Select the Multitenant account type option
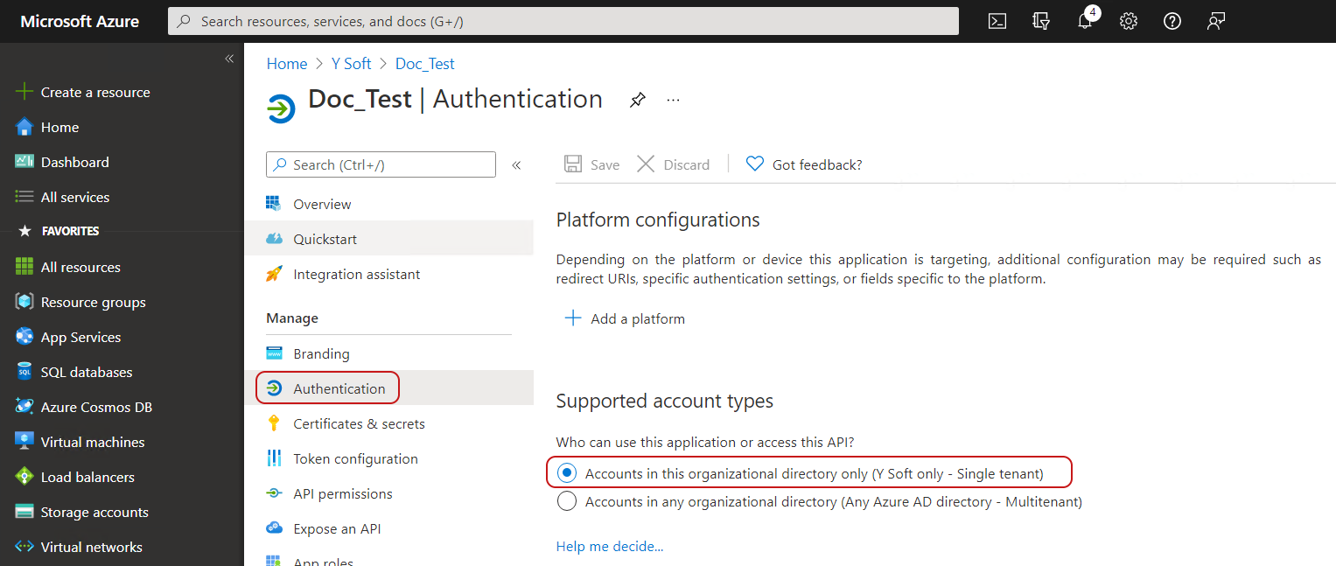Image resolution: width=1336 pixels, height=566 pixels. pos(567,501)
